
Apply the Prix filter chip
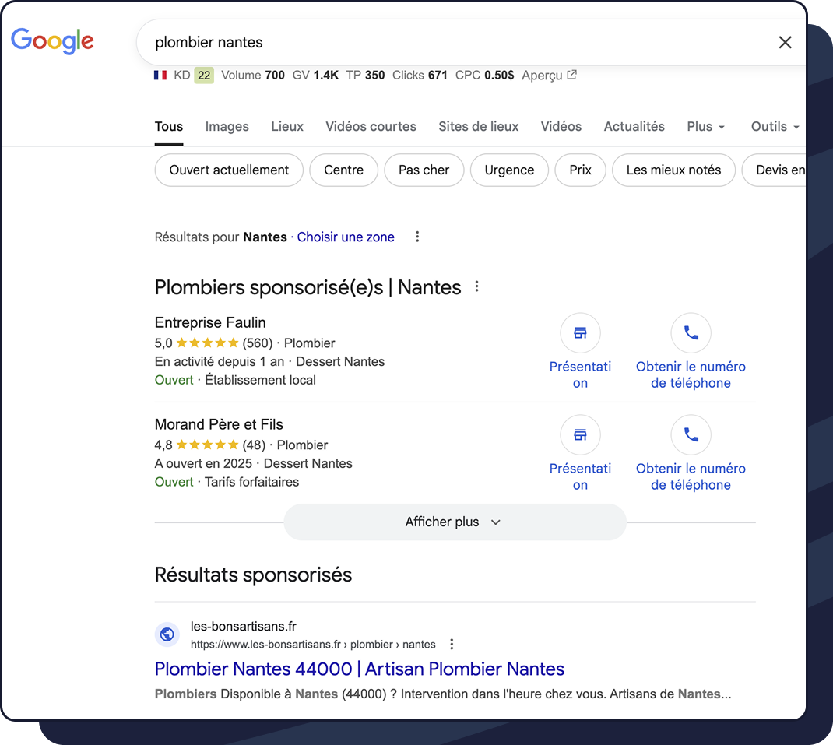tap(580, 170)
